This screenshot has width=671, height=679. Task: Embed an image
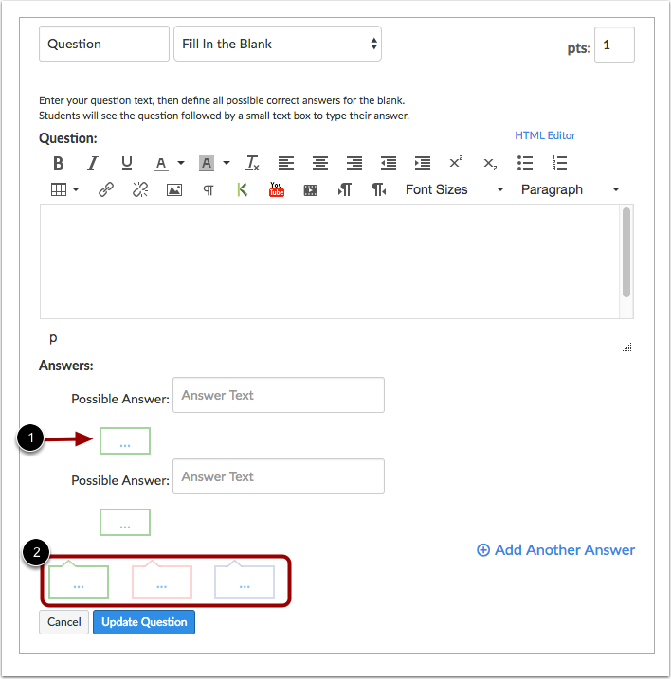(174, 189)
